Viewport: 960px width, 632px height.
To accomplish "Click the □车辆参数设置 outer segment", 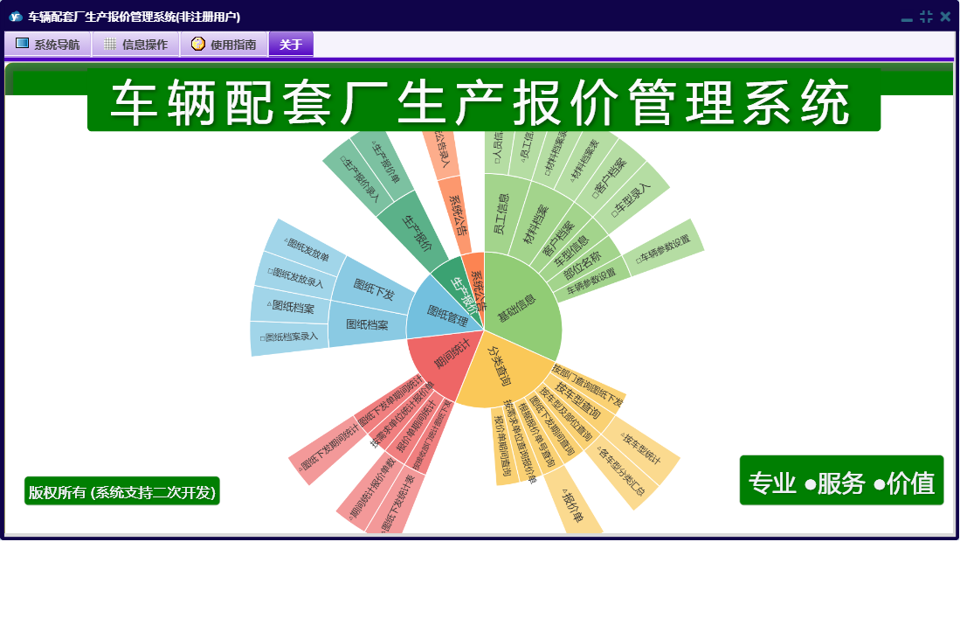I will [664, 248].
